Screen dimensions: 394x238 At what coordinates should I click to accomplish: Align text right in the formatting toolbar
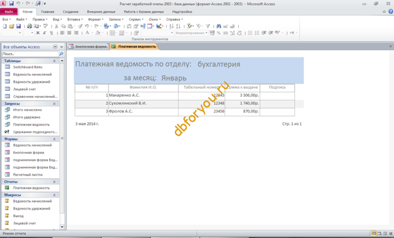[x=76, y=33]
